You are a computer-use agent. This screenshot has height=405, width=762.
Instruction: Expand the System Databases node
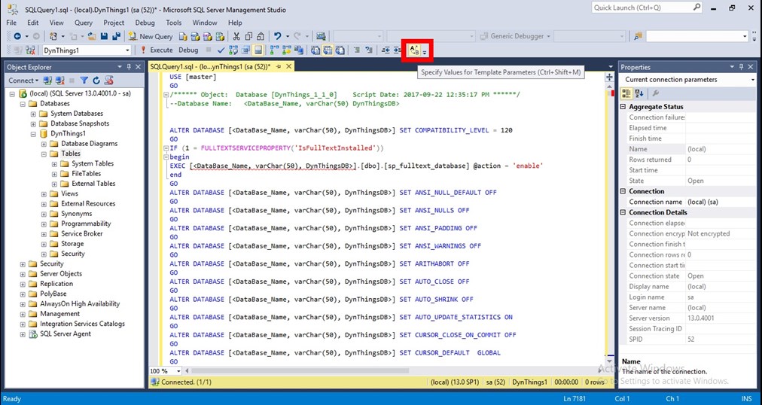[x=33, y=114]
